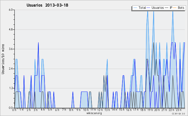This screenshot has height=116, width=188.
Task: Click the orange Bots legend line
Action: tap(175, 8)
